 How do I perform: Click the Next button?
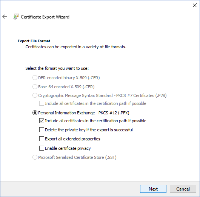153,189
